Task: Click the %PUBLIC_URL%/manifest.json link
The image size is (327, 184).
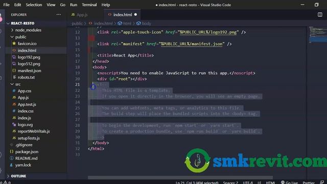Action: [x=192, y=44]
